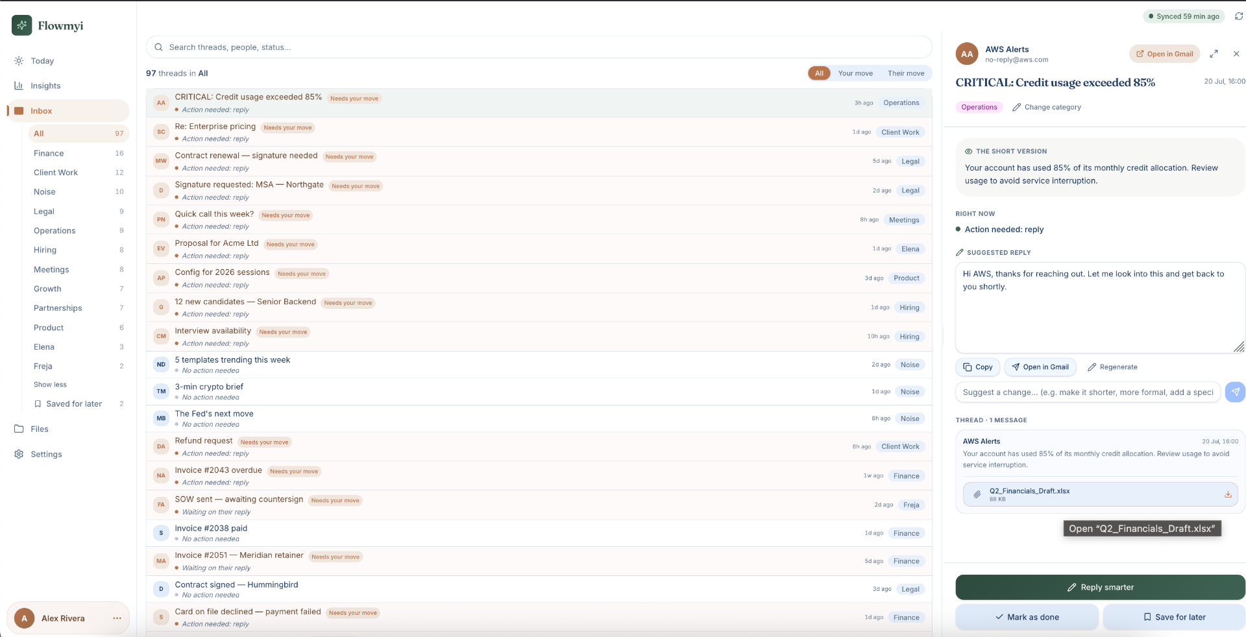This screenshot has width=1246, height=637.
Task: Select the All filter pill
Action: pos(819,73)
